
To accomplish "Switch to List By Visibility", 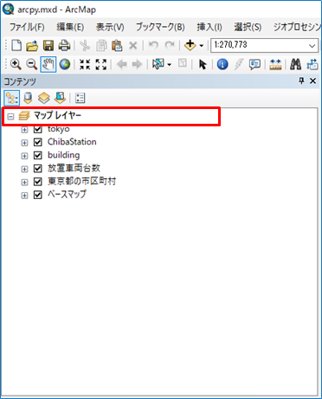I will click(x=44, y=98).
